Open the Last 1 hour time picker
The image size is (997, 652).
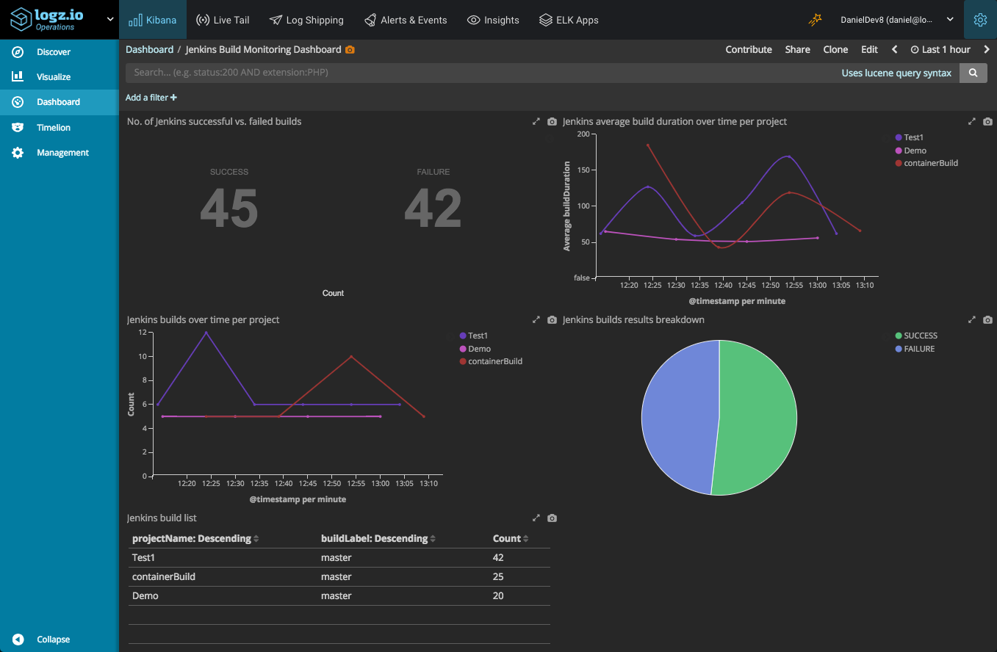940,49
